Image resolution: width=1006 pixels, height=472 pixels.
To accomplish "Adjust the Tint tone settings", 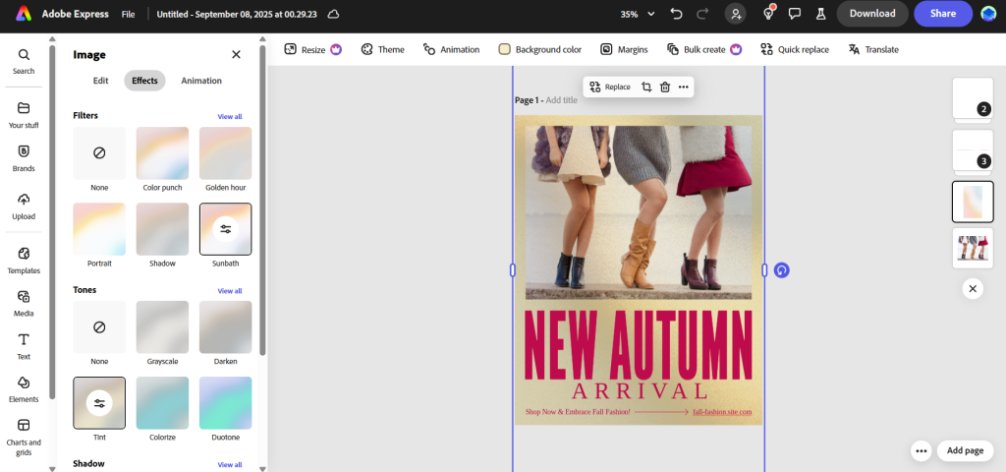I will [99, 403].
